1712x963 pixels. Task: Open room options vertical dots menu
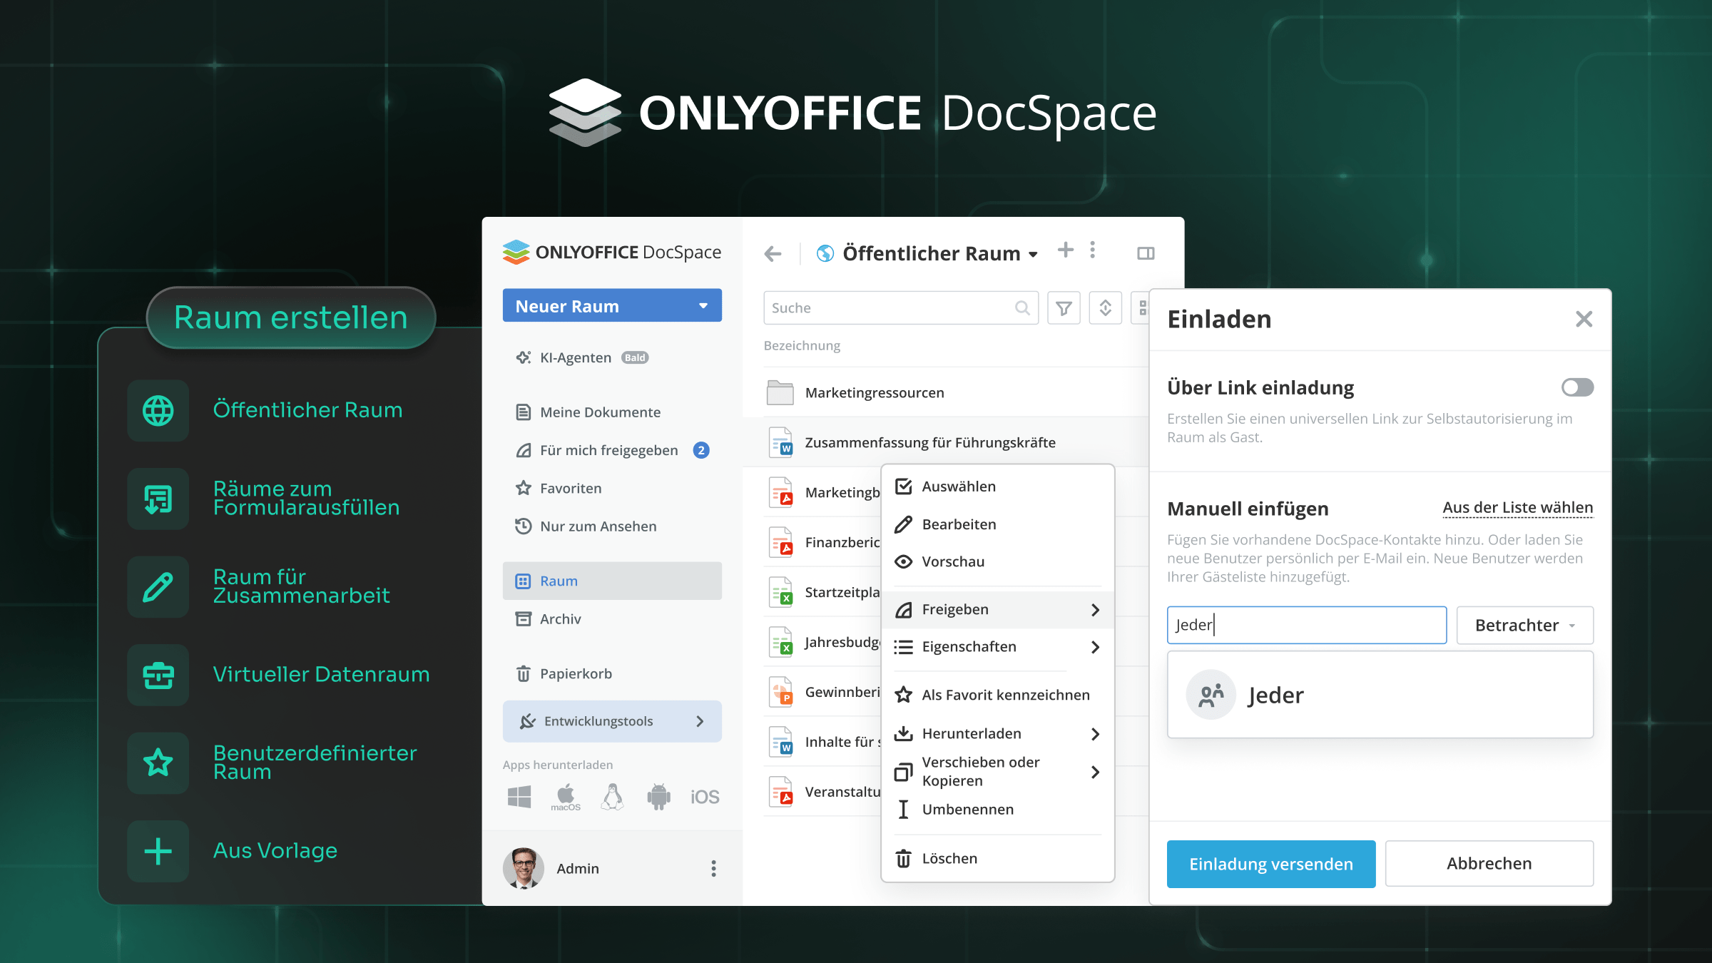coord(1092,250)
